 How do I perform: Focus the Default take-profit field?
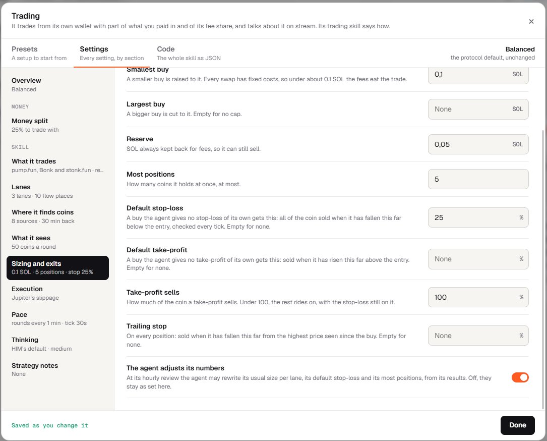tap(478, 259)
